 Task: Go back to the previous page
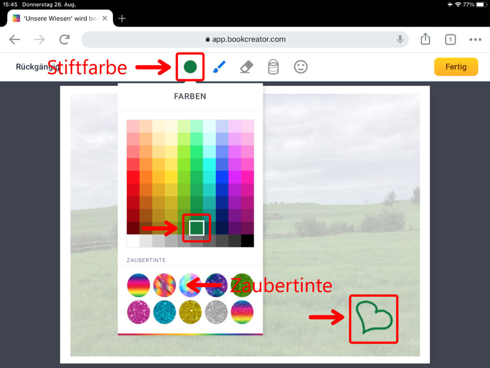15,39
